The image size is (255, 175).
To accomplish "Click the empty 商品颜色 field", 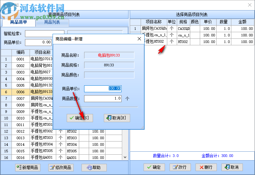I will click(109, 75).
